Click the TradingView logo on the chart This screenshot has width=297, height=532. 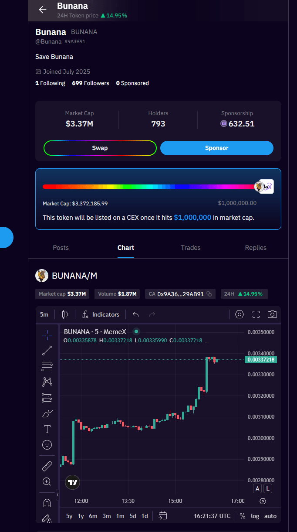click(x=73, y=482)
